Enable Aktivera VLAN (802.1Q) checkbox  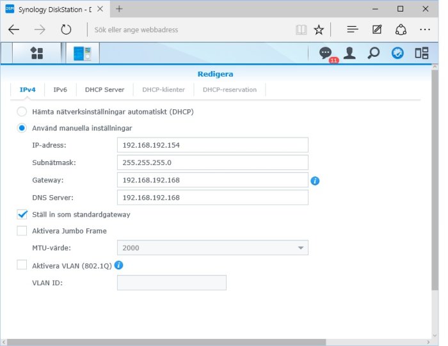(22, 265)
